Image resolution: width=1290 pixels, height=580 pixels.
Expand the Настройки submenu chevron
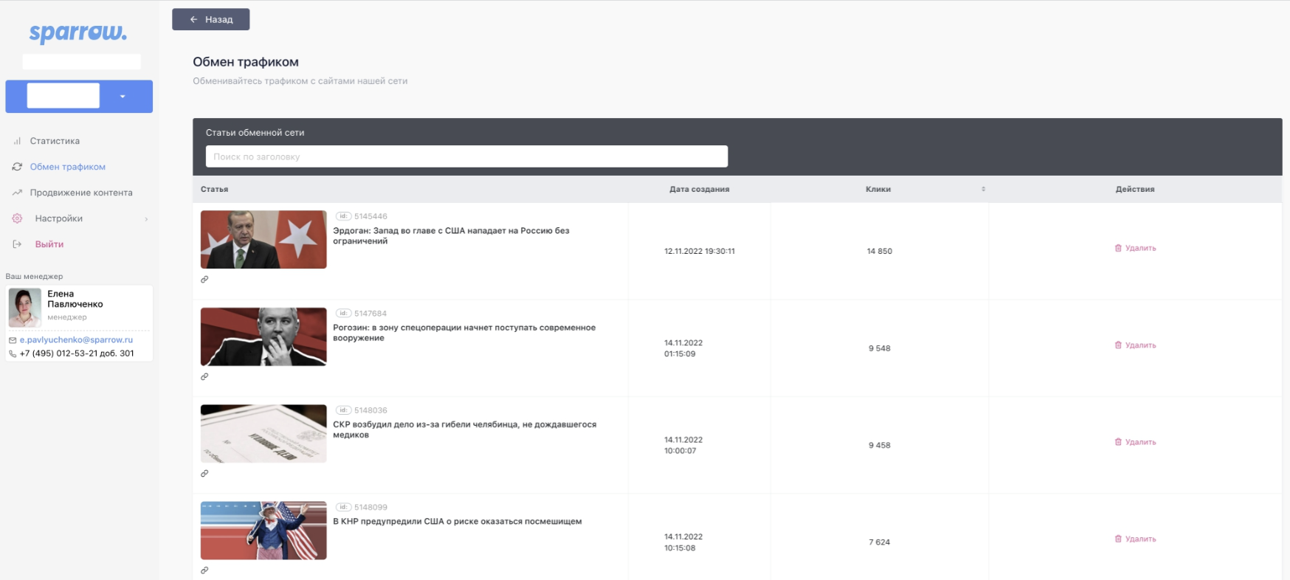[x=146, y=219]
